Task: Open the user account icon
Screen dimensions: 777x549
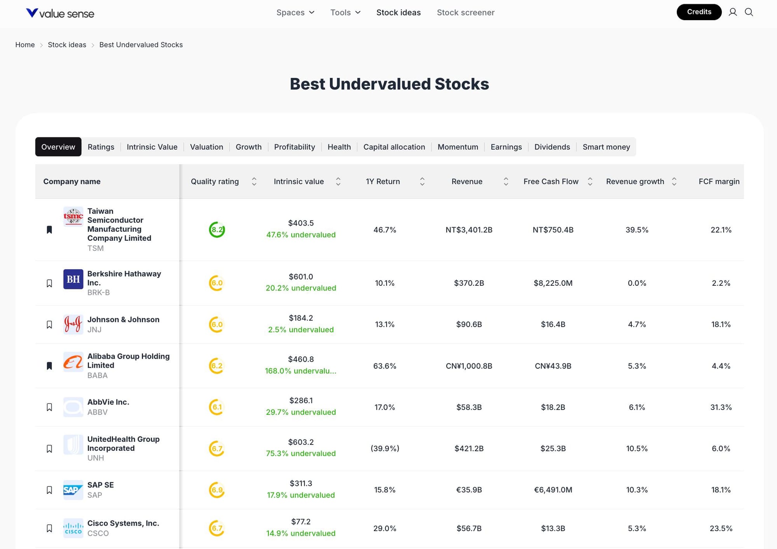Action: coord(733,12)
